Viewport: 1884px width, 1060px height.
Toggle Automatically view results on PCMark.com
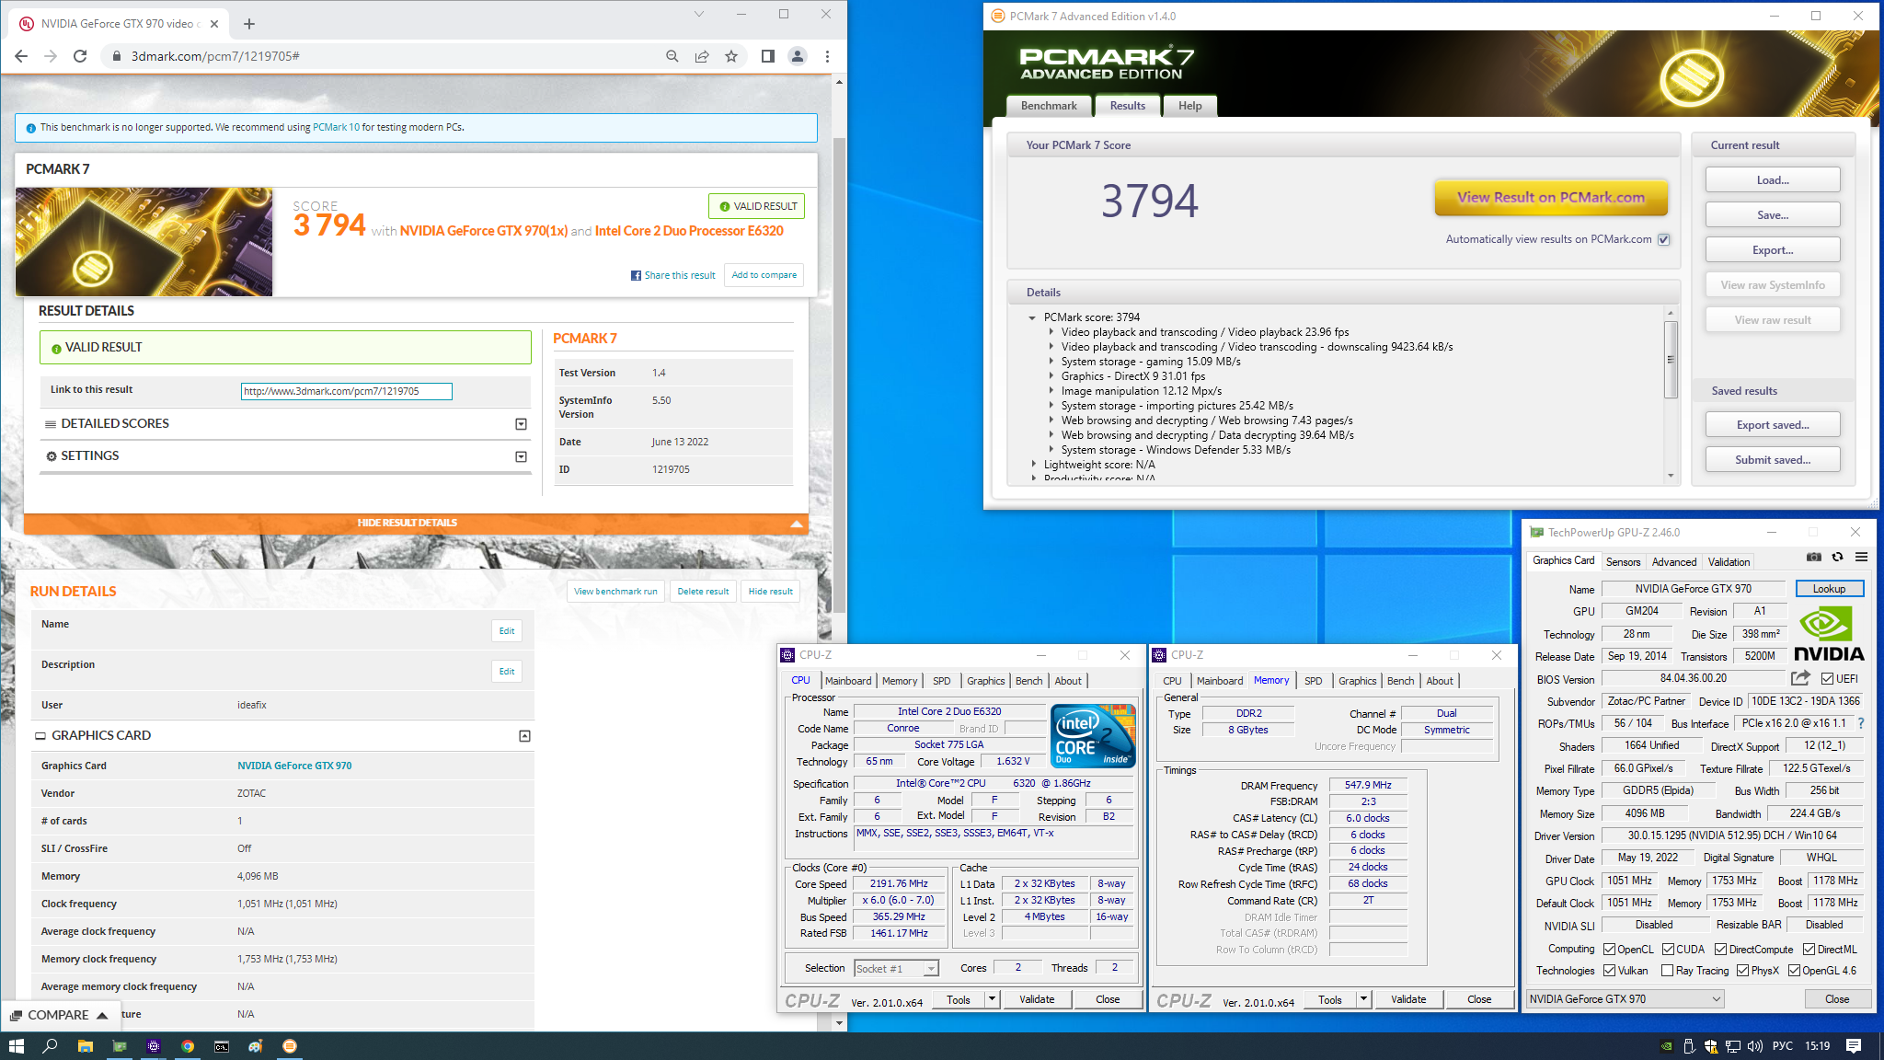click(x=1663, y=239)
